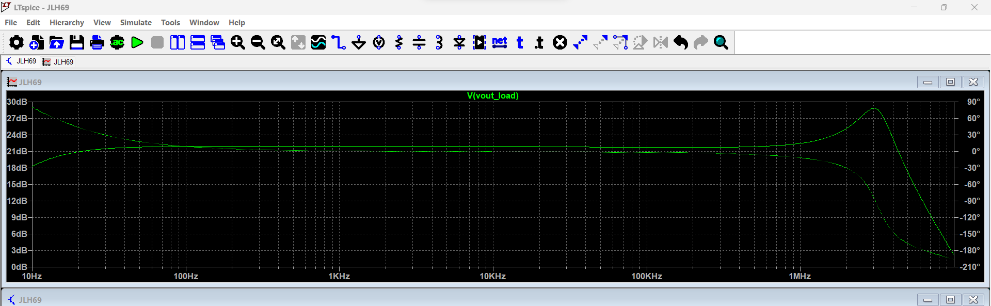991x306 pixels.
Task: Zoom in with the magnifier plus icon
Action: 238,42
